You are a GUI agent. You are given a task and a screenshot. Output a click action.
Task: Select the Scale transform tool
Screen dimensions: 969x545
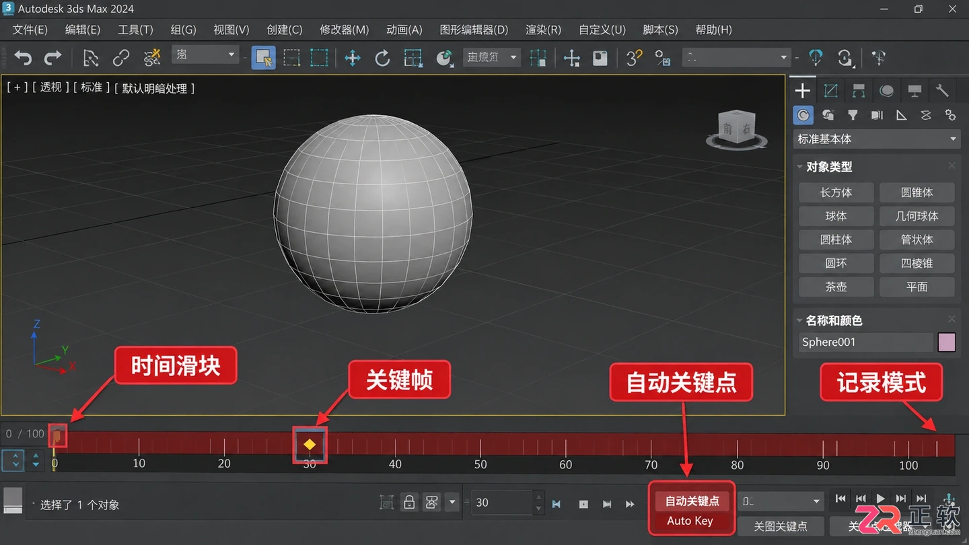tap(412, 58)
